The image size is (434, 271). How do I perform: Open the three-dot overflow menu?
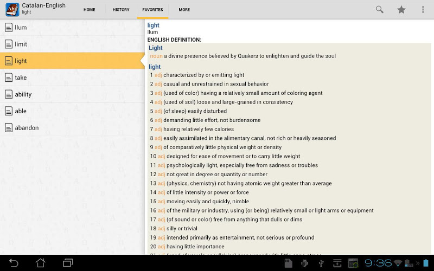coord(423,10)
